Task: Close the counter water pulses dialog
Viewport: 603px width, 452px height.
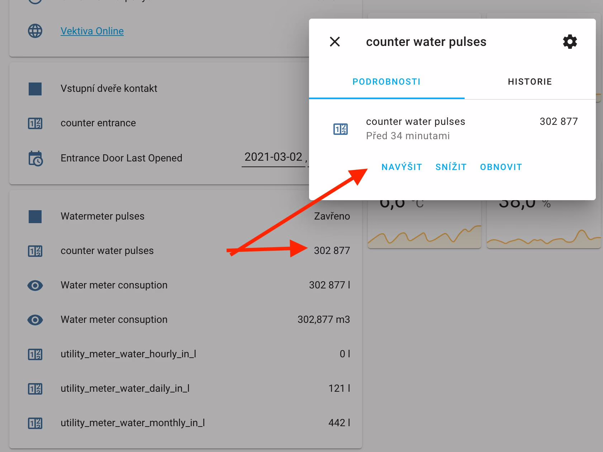Action: [334, 42]
